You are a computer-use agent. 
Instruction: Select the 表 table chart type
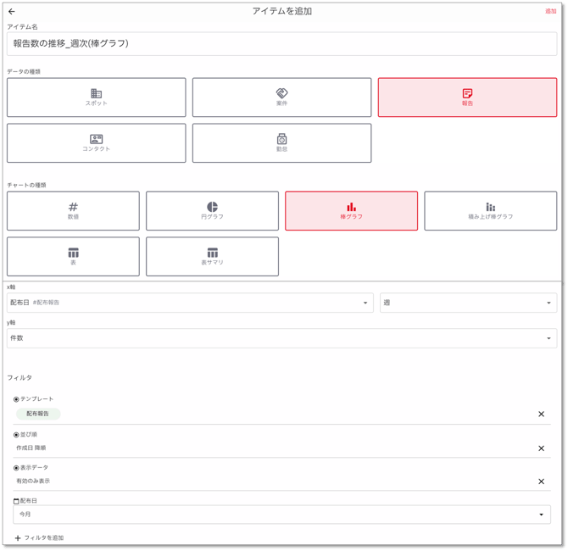(x=73, y=257)
